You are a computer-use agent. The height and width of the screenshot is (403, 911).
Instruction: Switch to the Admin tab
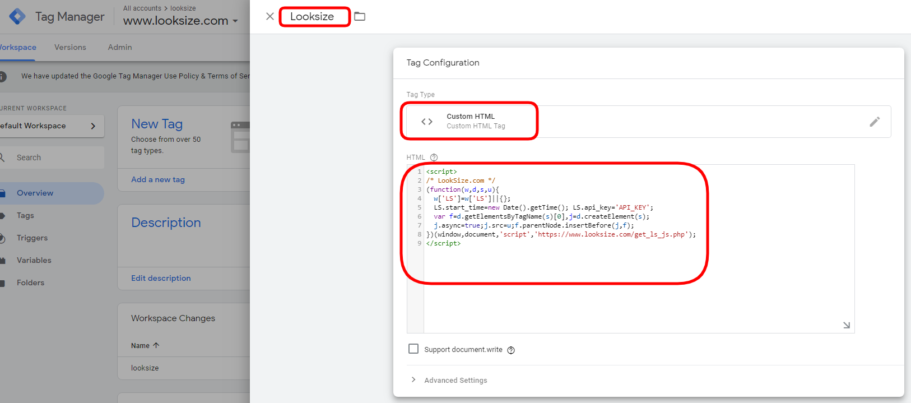pyautogui.click(x=120, y=47)
